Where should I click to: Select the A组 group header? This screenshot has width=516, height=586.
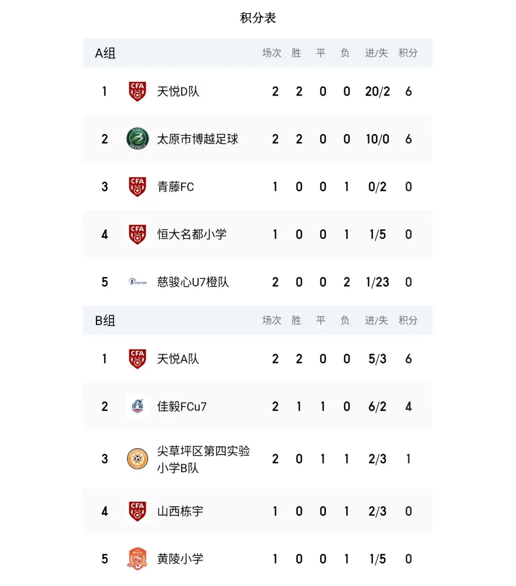pyautogui.click(x=105, y=53)
